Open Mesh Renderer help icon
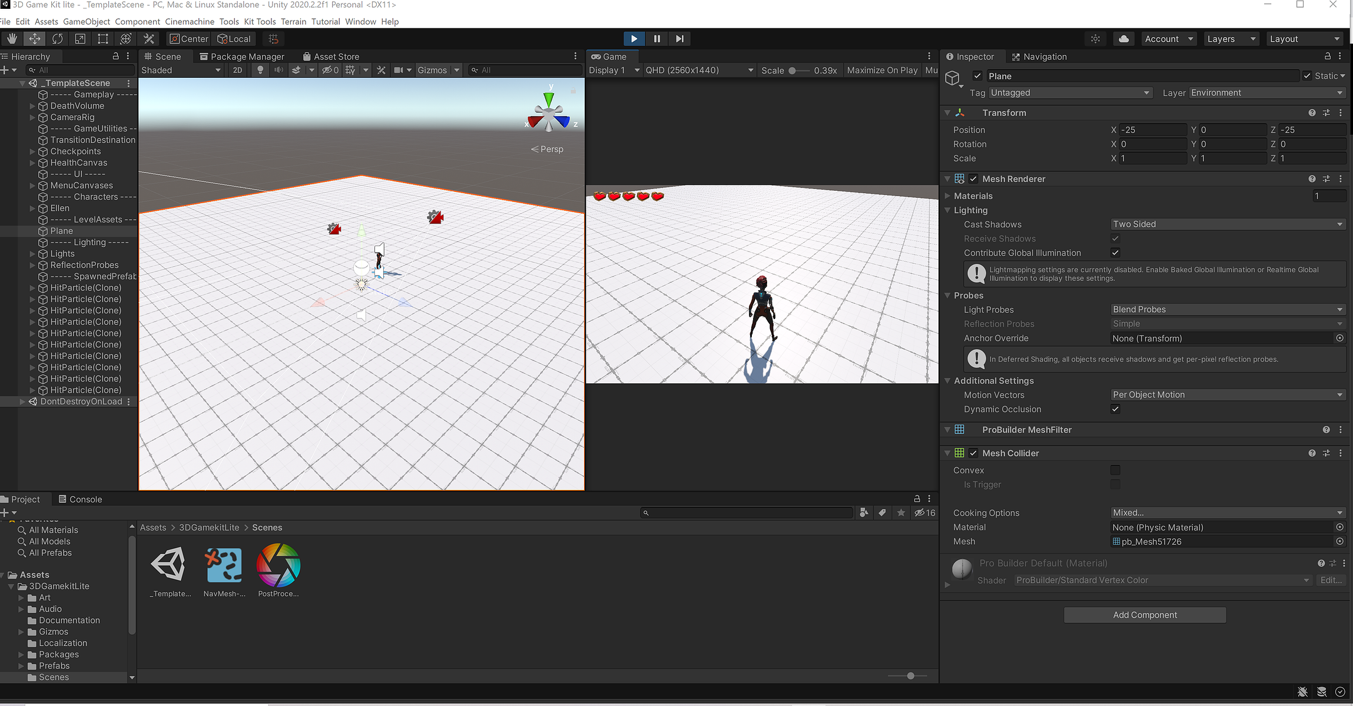 click(x=1312, y=179)
